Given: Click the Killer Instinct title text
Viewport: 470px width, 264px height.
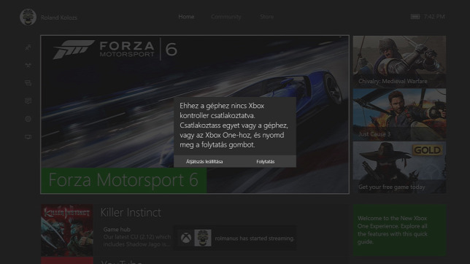Looking at the screenshot, I should tap(131, 212).
